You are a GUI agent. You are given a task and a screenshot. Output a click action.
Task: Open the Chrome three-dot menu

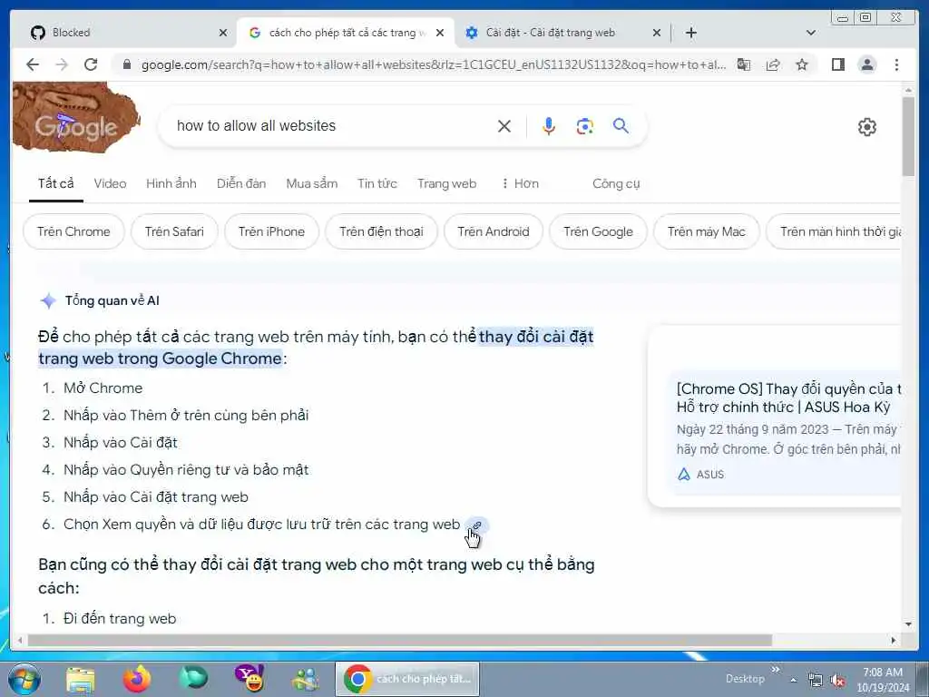pos(896,64)
